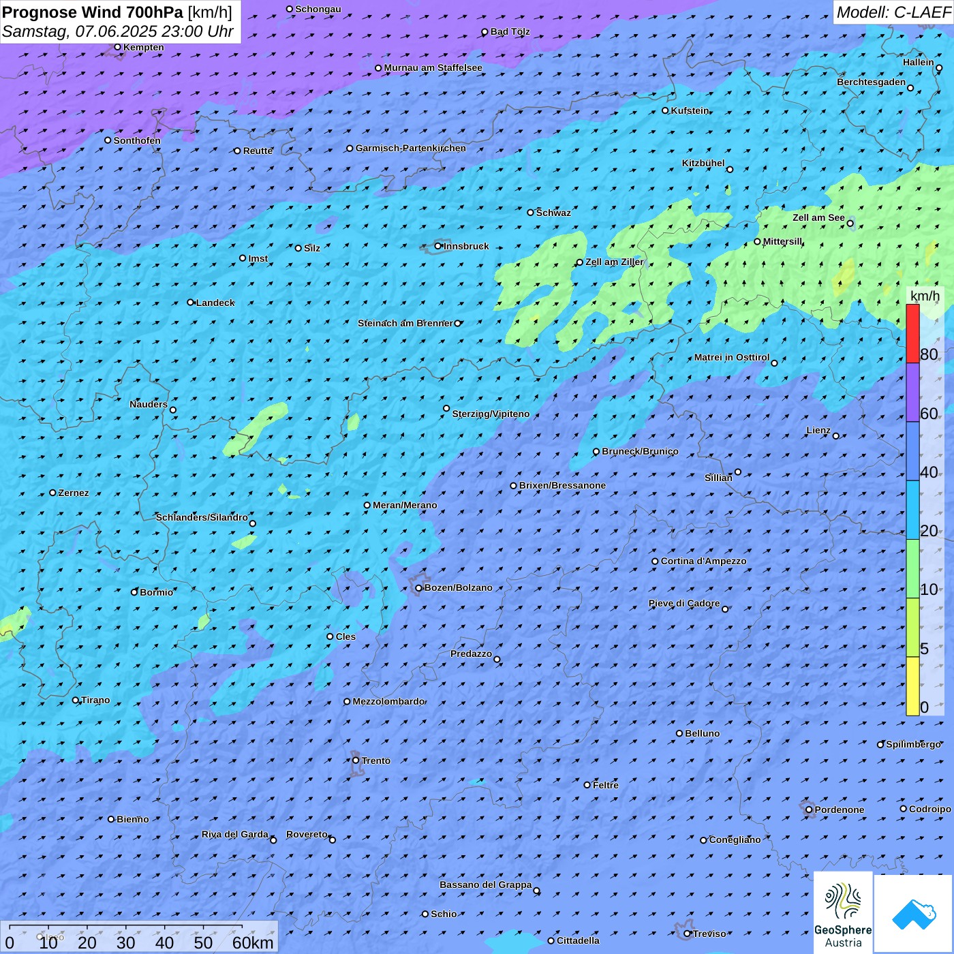This screenshot has width=954, height=954.
Task: Click the Bormio label
Action: [156, 592]
